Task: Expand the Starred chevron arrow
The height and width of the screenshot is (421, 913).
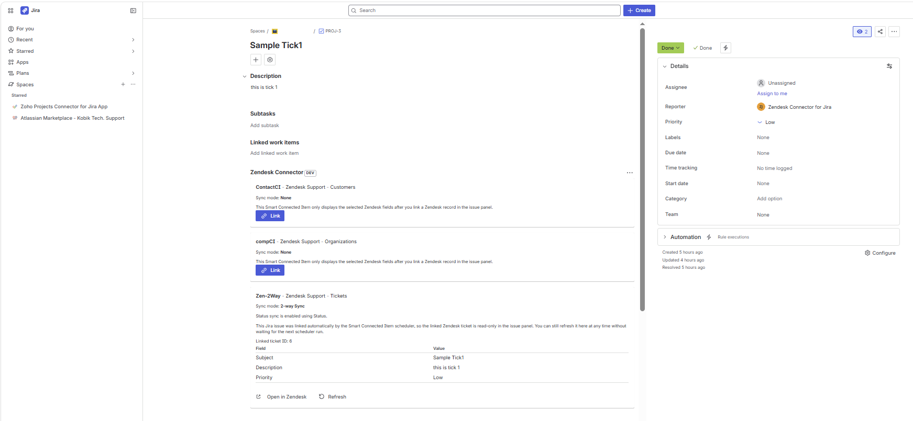Action: pos(133,51)
